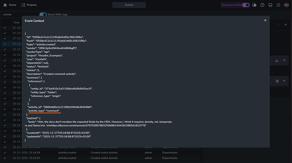Click the Event Context dialog title
Image resolution: width=292 pixels, height=163 pixels.
pyautogui.click(x=34, y=21)
